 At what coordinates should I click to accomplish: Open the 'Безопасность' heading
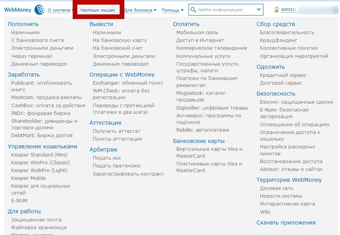click(276, 94)
